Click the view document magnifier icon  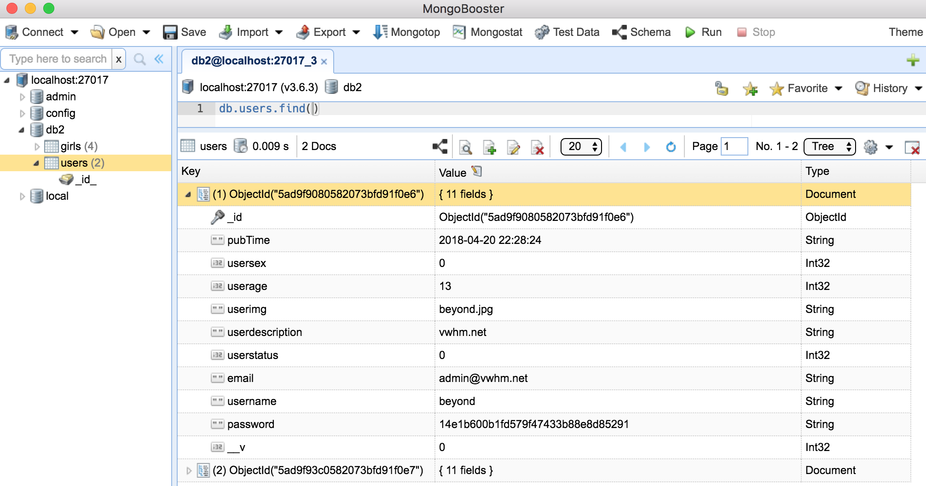[x=466, y=147]
